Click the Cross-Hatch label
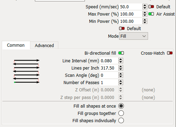 (x=153, y=53)
